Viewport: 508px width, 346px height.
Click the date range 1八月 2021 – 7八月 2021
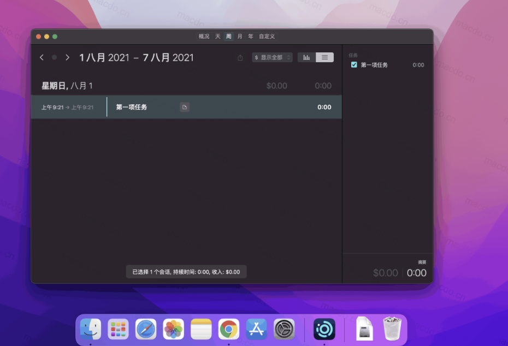click(136, 57)
